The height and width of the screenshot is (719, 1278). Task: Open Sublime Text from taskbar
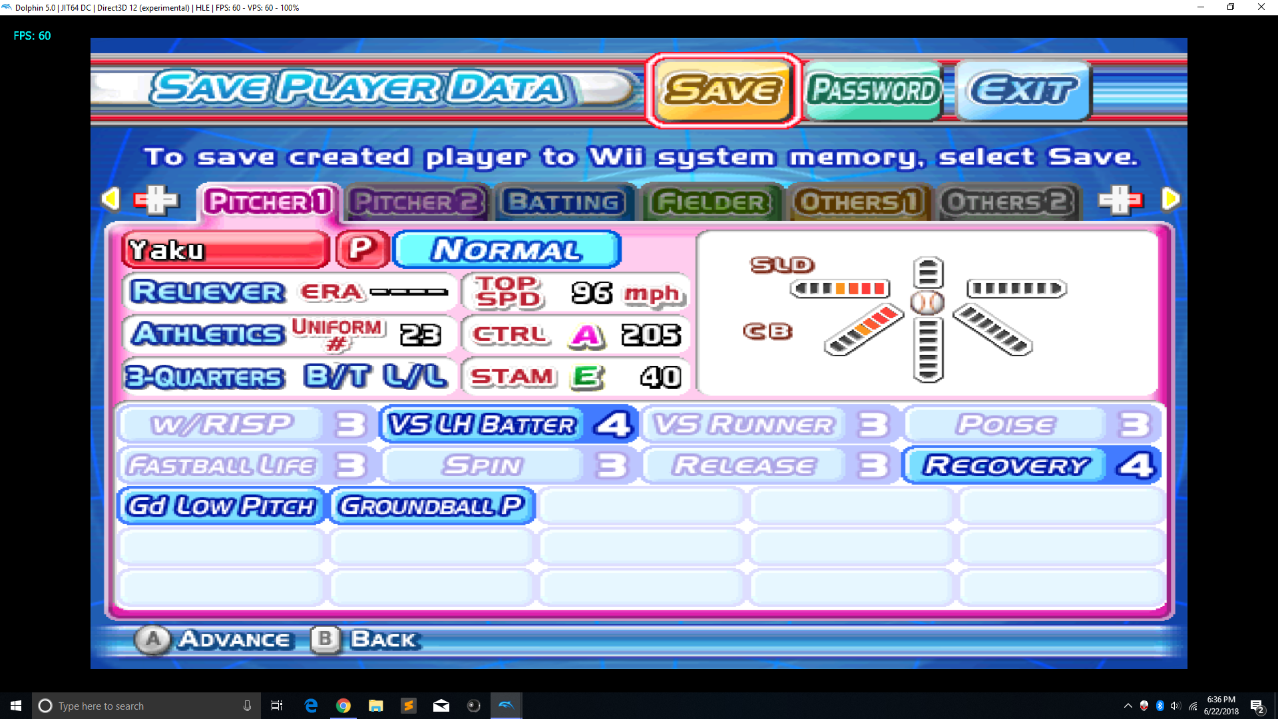point(409,706)
